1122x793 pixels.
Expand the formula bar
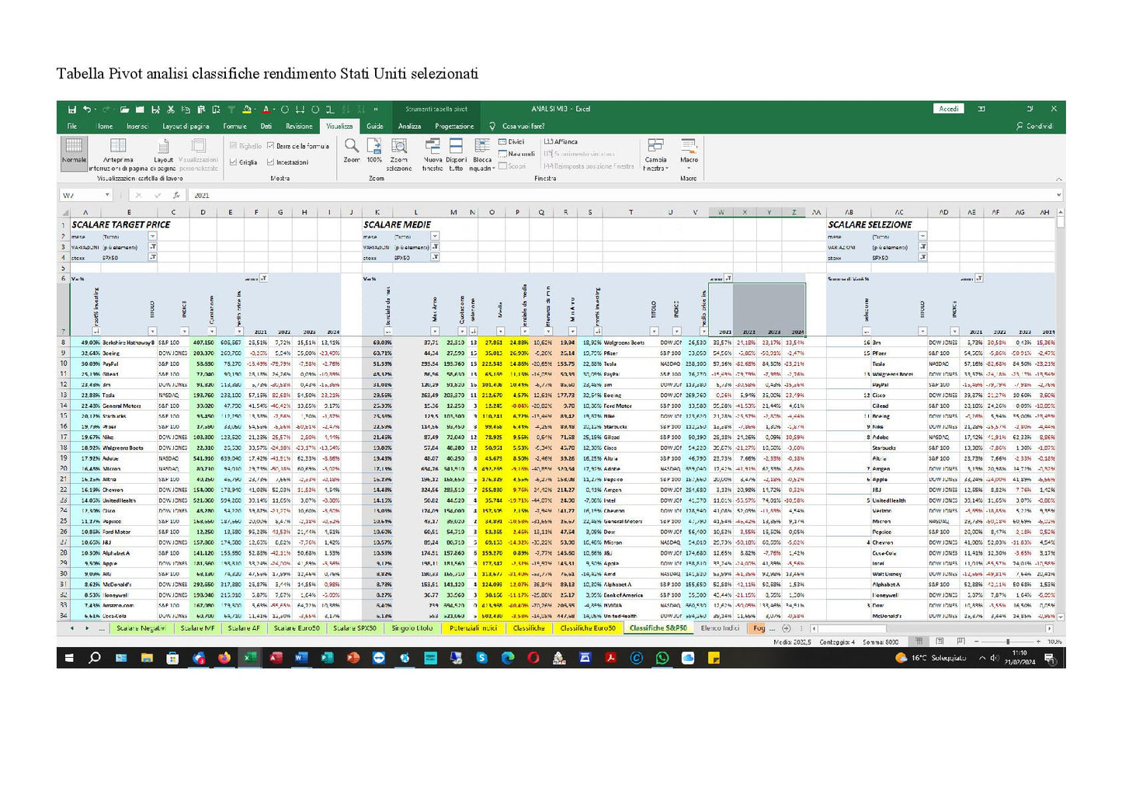coord(1058,196)
